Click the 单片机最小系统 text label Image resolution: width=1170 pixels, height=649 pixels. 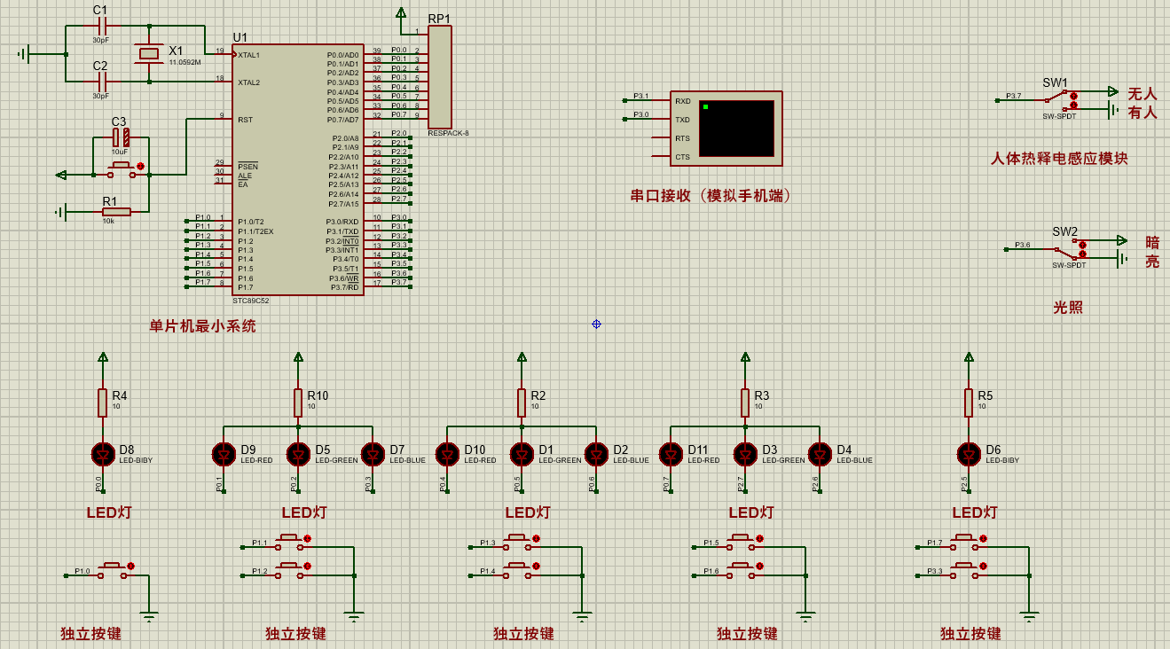coord(202,326)
